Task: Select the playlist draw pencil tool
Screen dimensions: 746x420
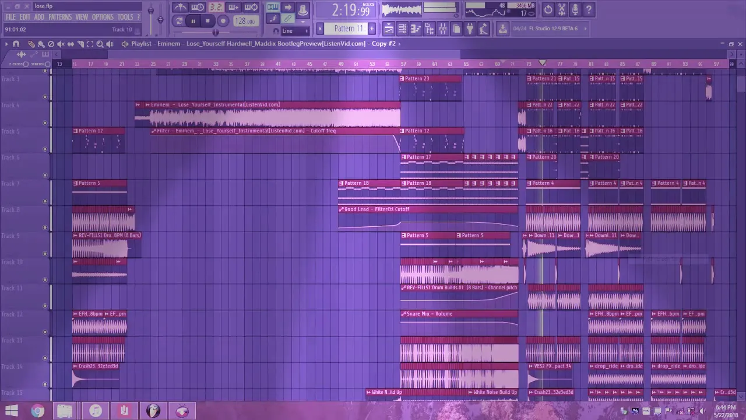Action: (31, 44)
